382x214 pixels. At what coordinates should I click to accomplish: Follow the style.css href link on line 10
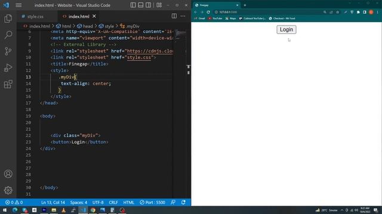pos(139,58)
